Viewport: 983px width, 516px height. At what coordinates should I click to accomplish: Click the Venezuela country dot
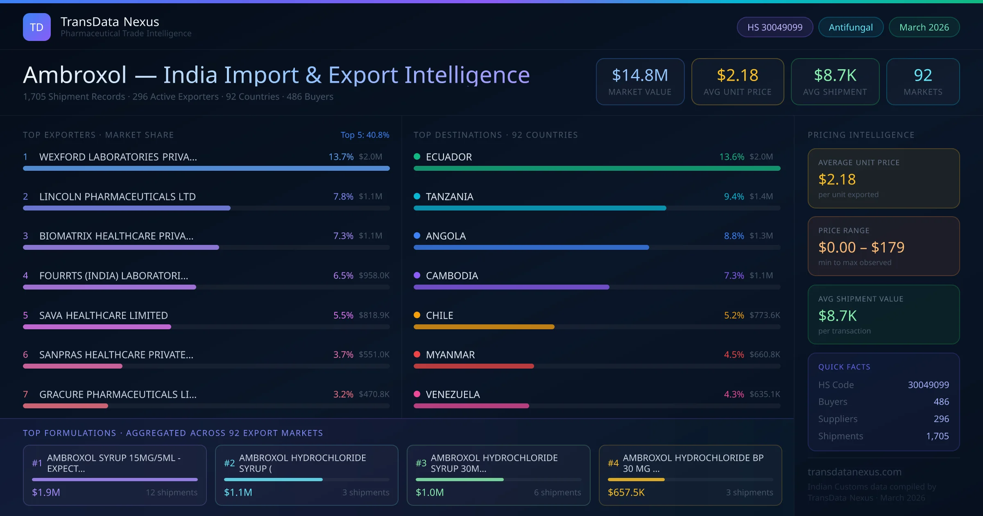417,394
